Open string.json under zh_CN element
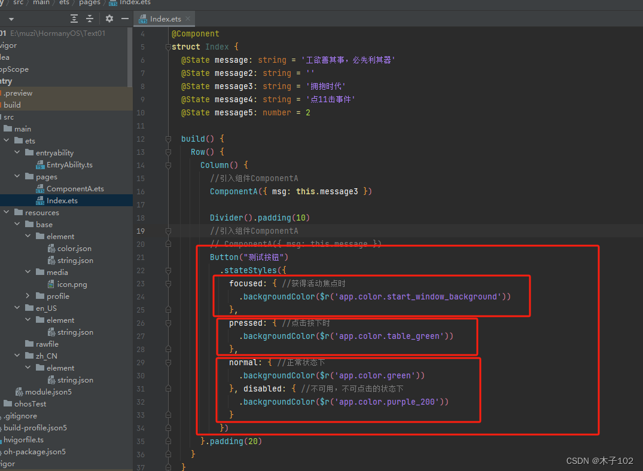This screenshot has height=471, width=643. click(75, 380)
